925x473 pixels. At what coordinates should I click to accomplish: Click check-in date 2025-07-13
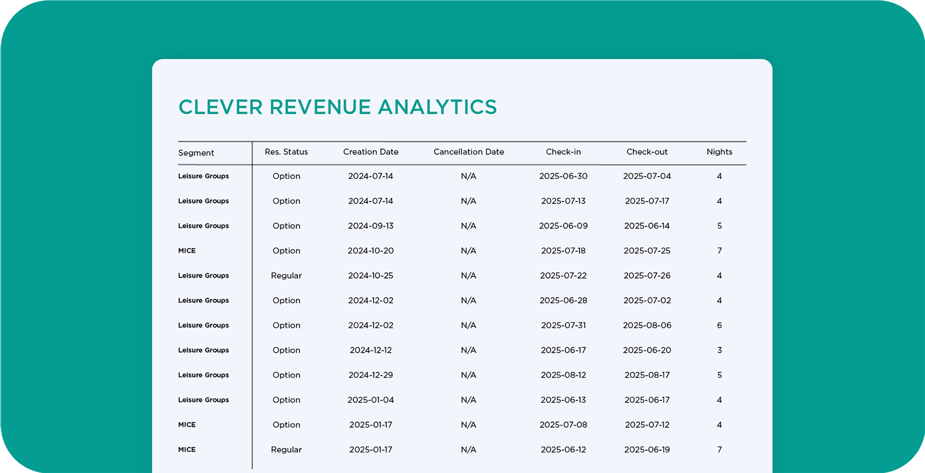click(564, 201)
